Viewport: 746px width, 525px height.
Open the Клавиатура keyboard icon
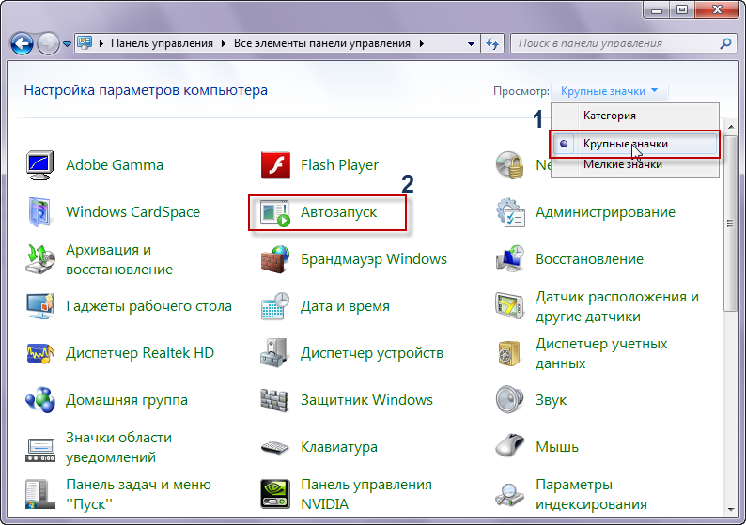(274, 447)
